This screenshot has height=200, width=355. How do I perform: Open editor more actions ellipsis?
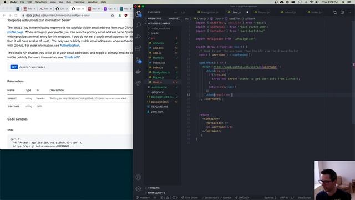[349, 12]
